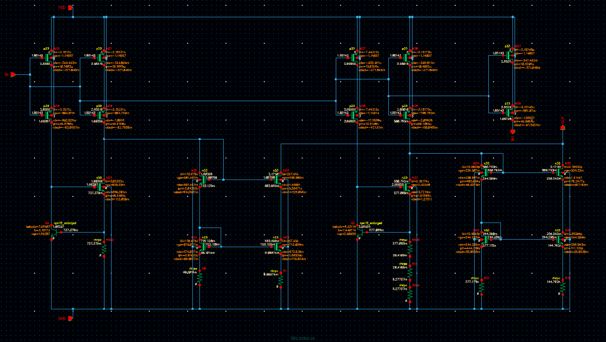606x342 pixels.
Task: Click Q5's npn12_enlarged cell label
Action: coord(371,223)
